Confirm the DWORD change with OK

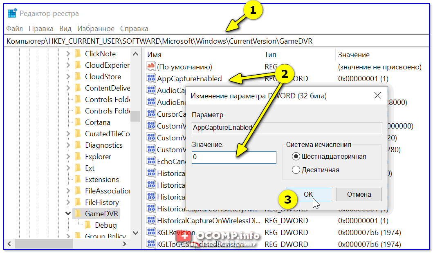pyautogui.click(x=308, y=194)
